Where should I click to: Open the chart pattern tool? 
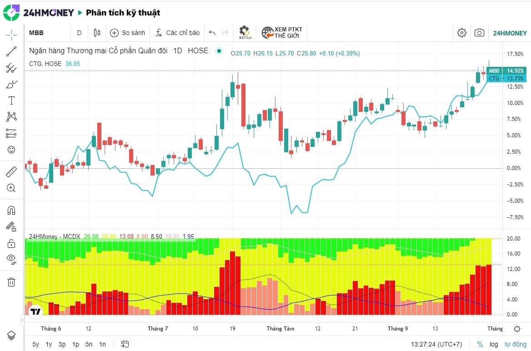pyautogui.click(x=11, y=117)
